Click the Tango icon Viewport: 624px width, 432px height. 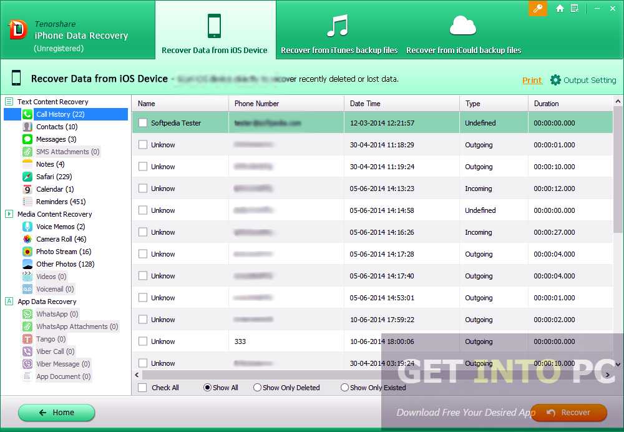pos(27,339)
